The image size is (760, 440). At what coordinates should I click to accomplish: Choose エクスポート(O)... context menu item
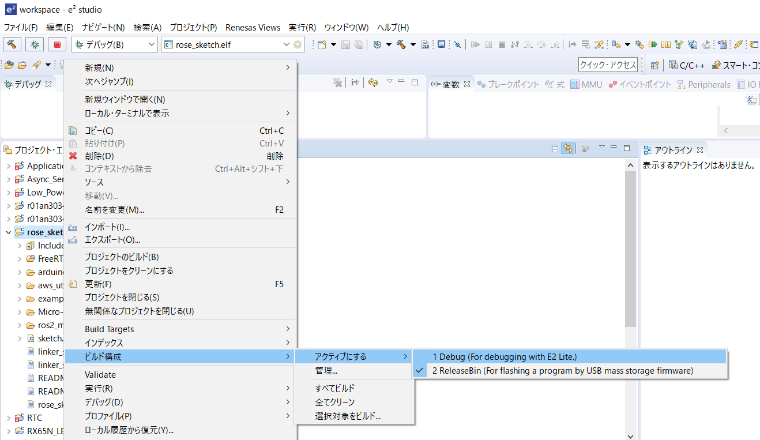[x=180, y=239]
